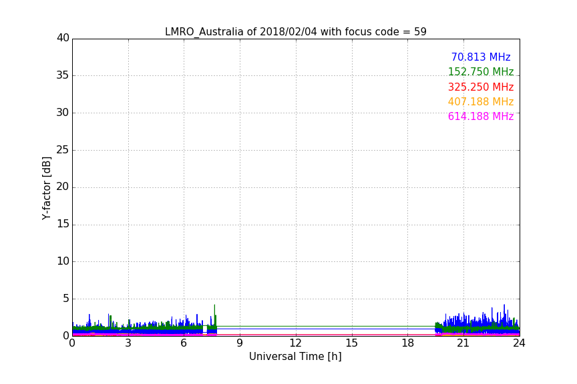Click the 12 tick on the time axis
The width and height of the screenshot is (577, 384).
tap(296, 343)
